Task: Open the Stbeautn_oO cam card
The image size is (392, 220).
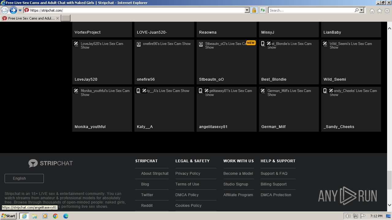Action: coord(227,62)
